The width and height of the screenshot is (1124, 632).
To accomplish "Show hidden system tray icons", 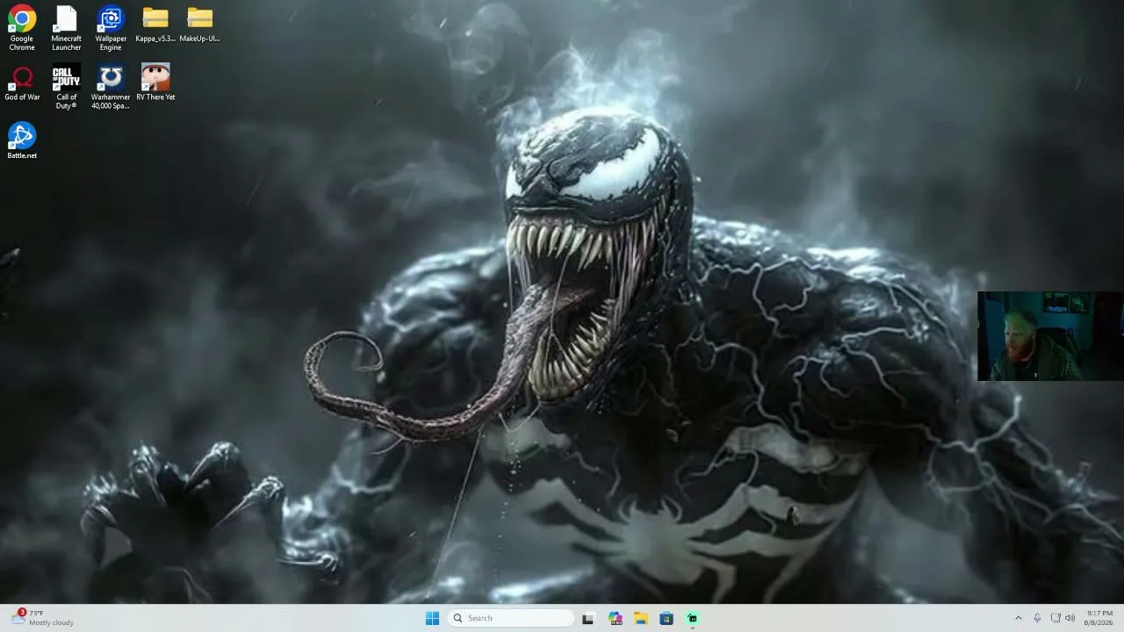I will [x=1019, y=618].
